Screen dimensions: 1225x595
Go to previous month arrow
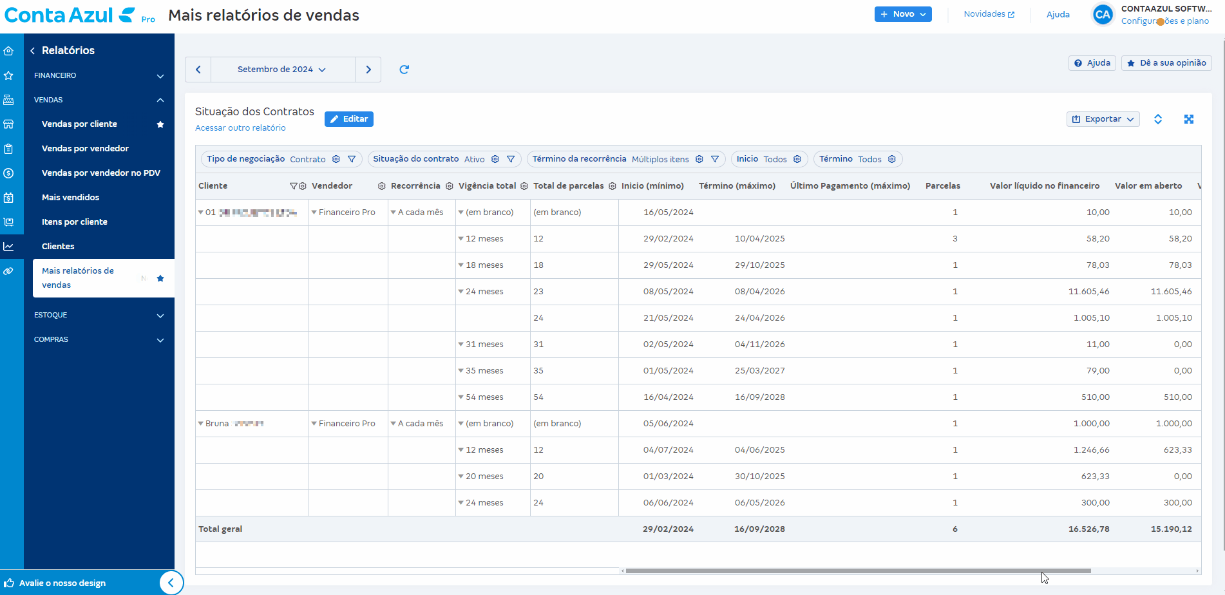point(198,70)
